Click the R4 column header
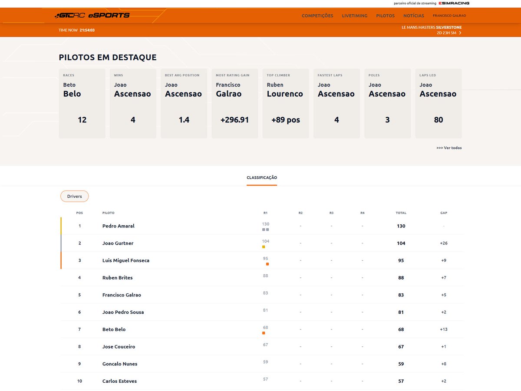 pos(363,213)
